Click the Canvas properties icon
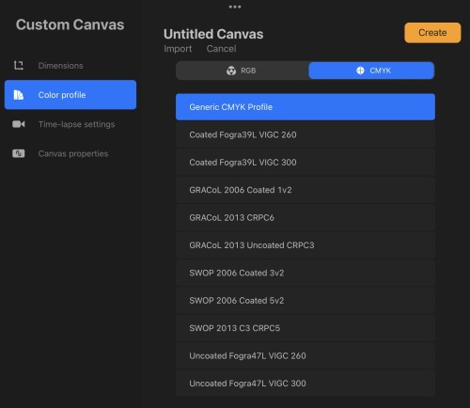The width and height of the screenshot is (470, 408). click(19, 153)
